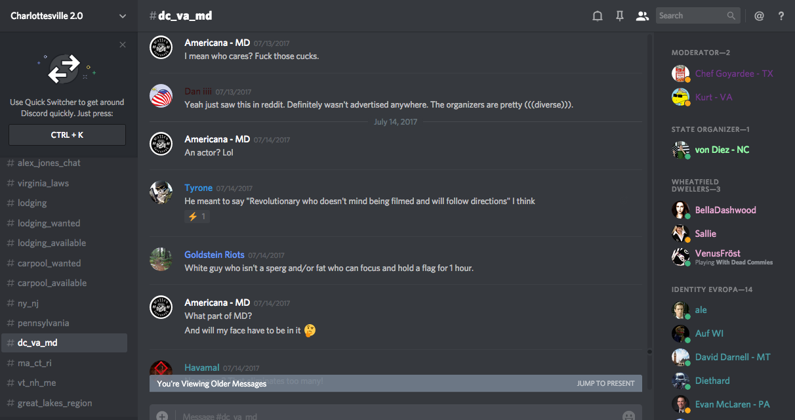Open recent mentions

[x=759, y=16]
